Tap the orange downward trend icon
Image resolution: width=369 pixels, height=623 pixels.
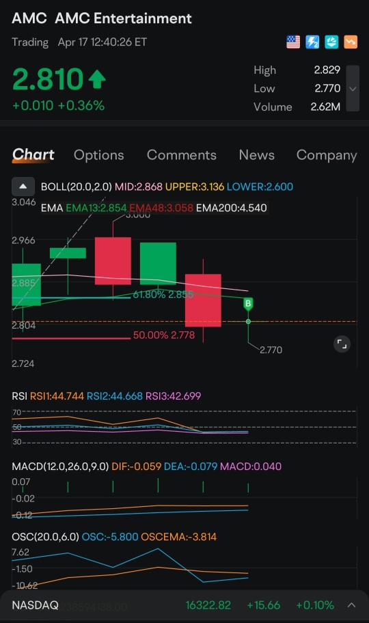(x=351, y=42)
